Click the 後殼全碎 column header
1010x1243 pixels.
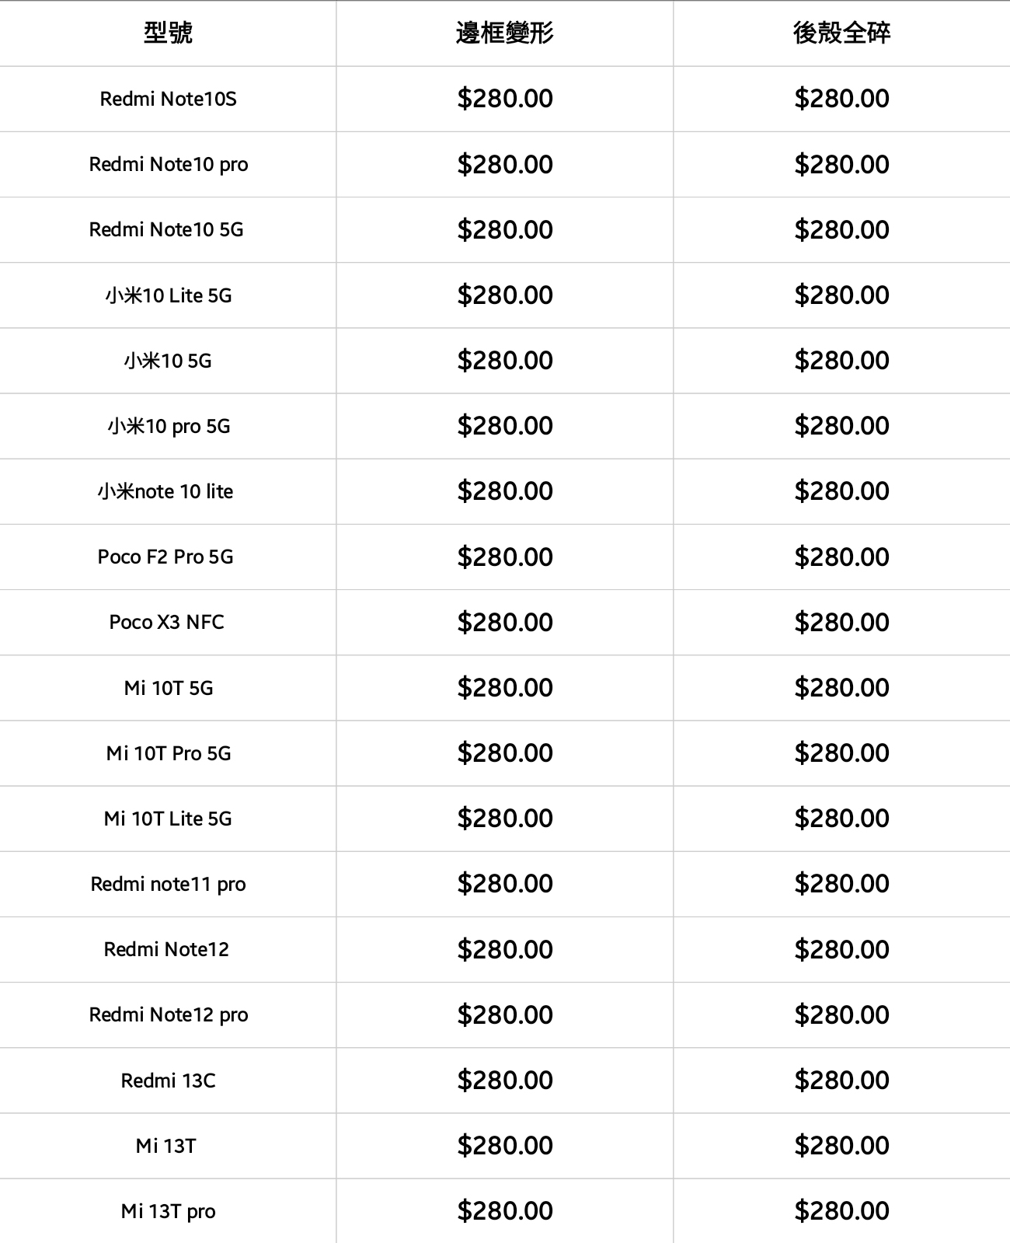[841, 33]
